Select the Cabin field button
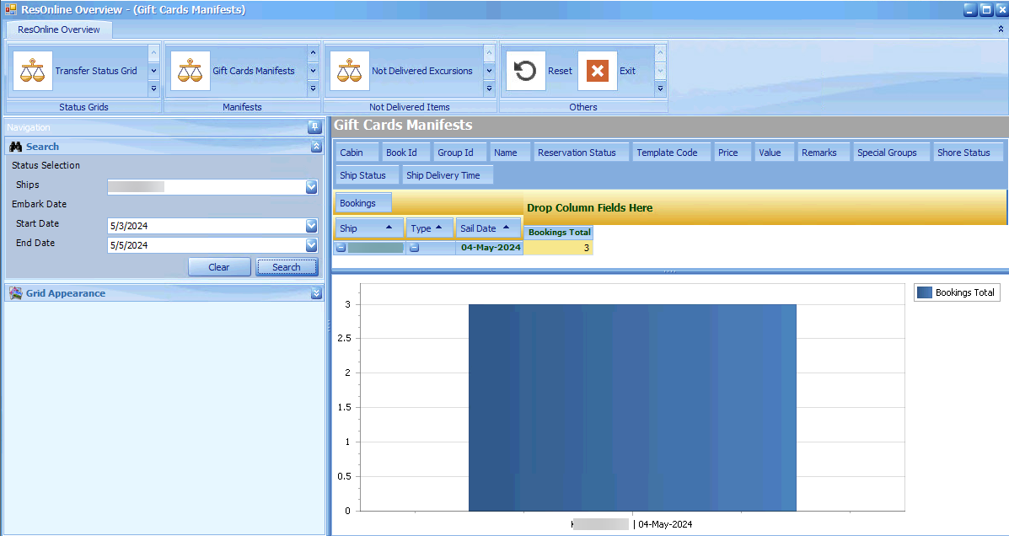This screenshot has width=1009, height=536. pyautogui.click(x=356, y=153)
